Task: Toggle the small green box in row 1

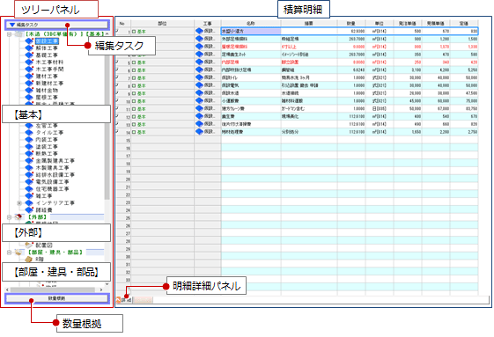Action: [x=134, y=32]
